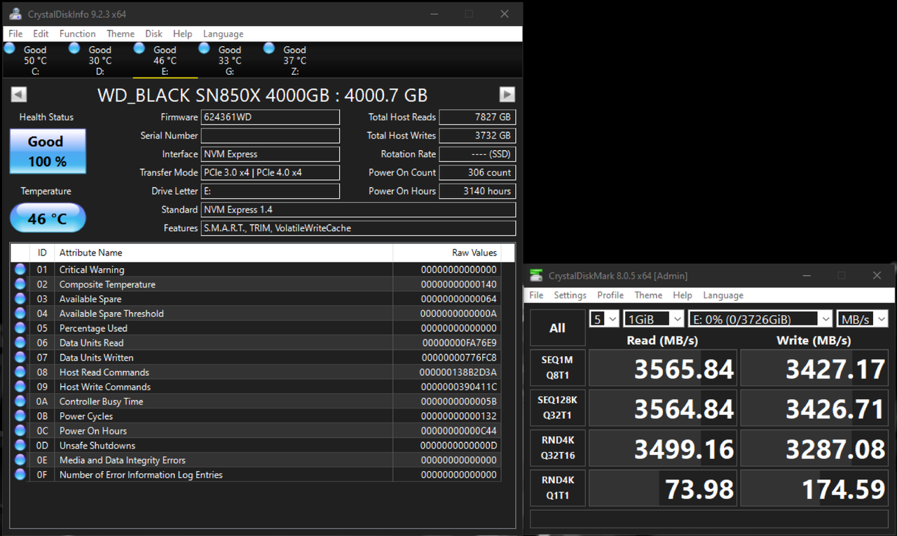Viewport: 897px width, 536px height.
Task: Open the target drive dropdown showing E: 0%
Action: 760,319
